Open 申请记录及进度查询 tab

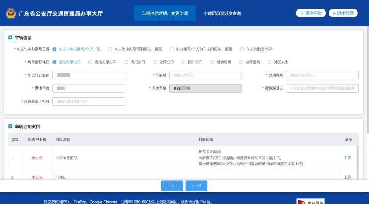(x=222, y=13)
